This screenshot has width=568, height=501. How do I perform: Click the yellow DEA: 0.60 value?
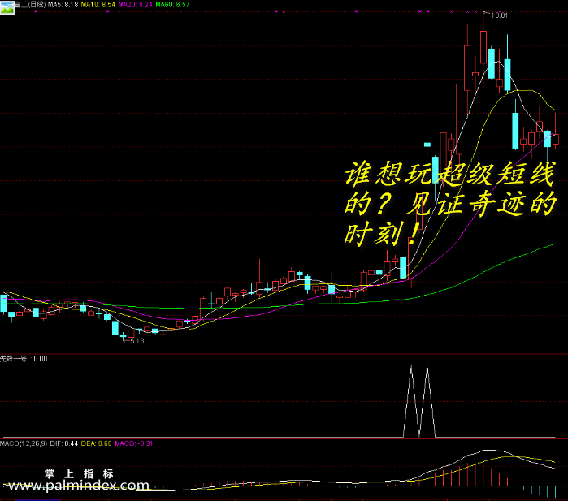click(x=96, y=443)
